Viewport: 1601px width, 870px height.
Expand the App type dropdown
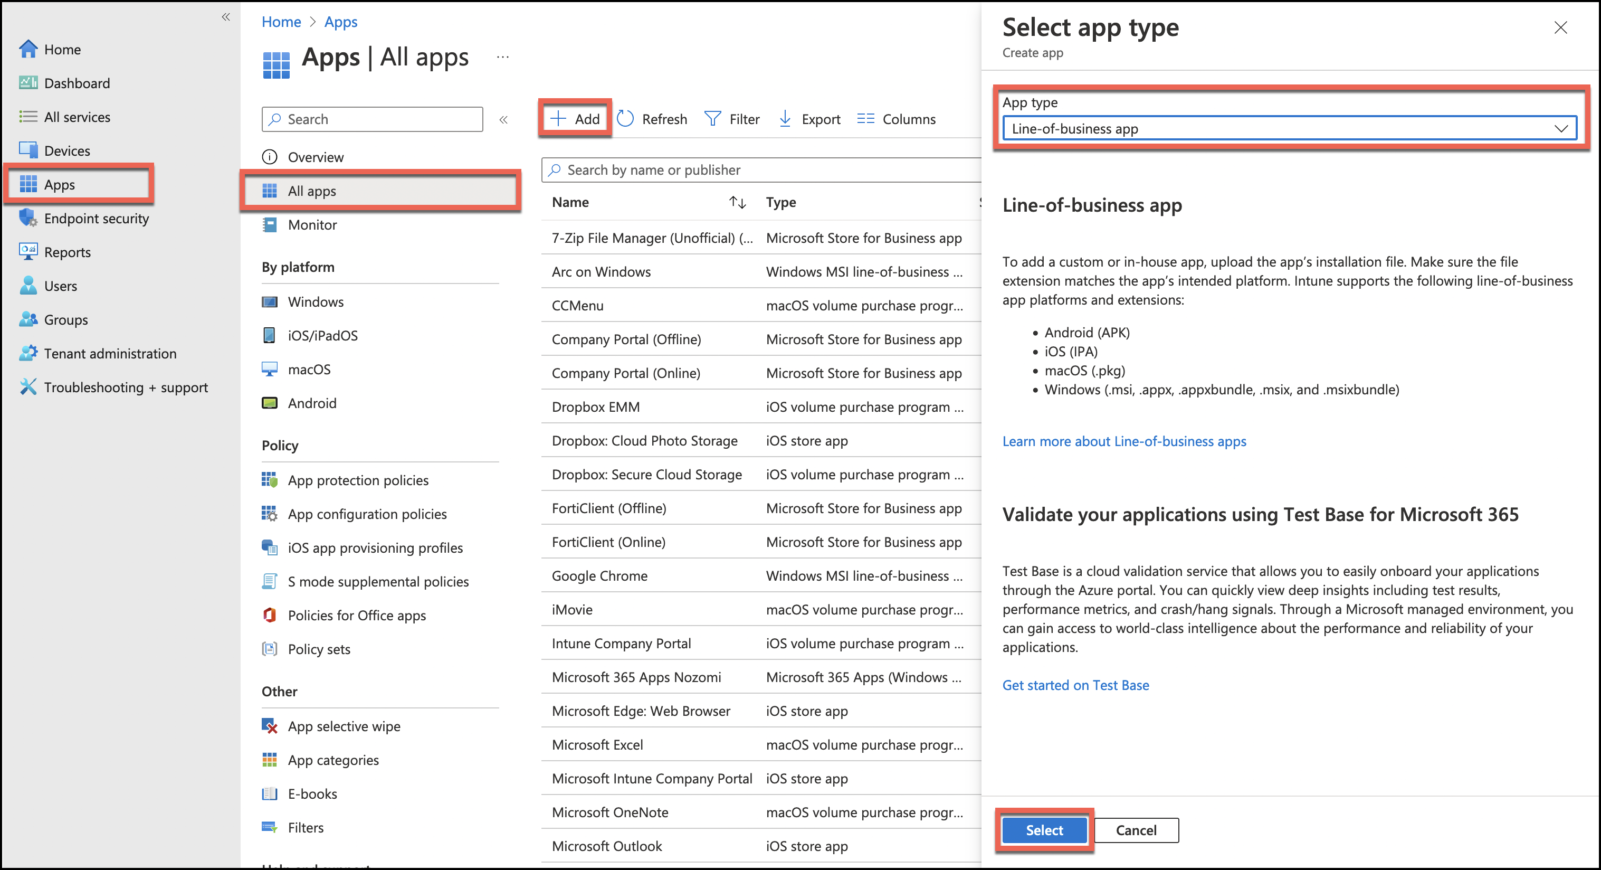[x=1289, y=129]
